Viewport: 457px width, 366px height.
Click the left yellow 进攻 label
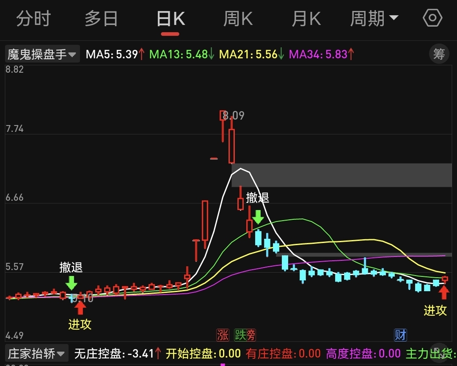point(80,324)
